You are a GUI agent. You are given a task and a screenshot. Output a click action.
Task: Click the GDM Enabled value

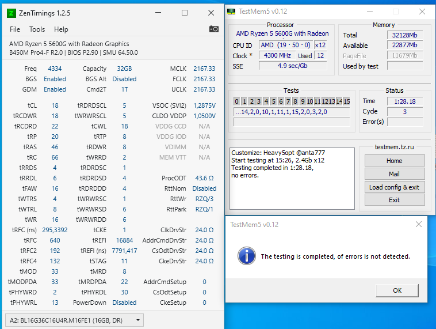coord(55,89)
